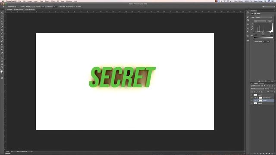
Task: Click the Paint Bucket tool preset icon
Action: click(x=3, y=6)
